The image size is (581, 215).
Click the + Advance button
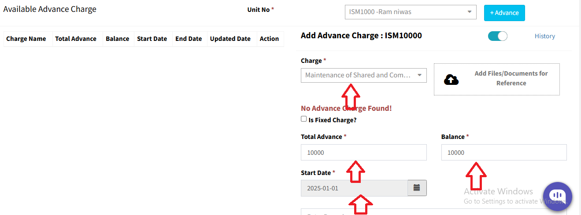tap(504, 13)
